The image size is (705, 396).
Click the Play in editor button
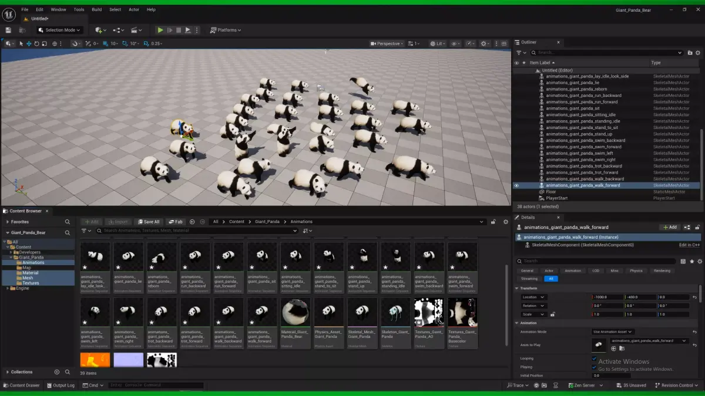[160, 30]
